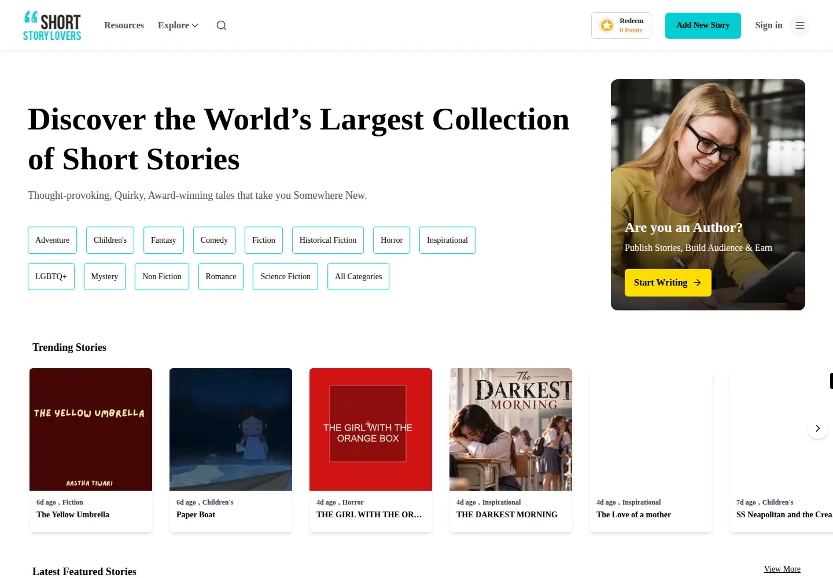This screenshot has width=833, height=578.
Task: Select the Historical Fiction category tag
Action: tap(328, 240)
